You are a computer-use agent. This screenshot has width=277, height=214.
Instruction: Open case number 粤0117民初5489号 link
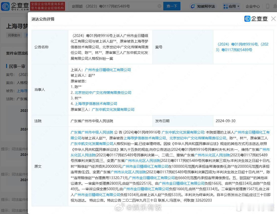click(237, 50)
